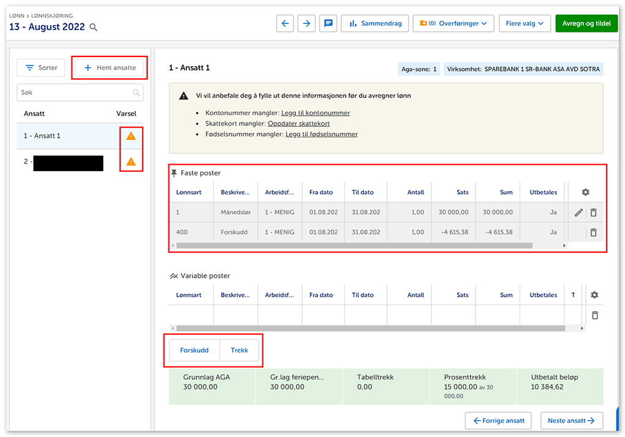Go to previous payroll run with left arrow

[x=285, y=24]
